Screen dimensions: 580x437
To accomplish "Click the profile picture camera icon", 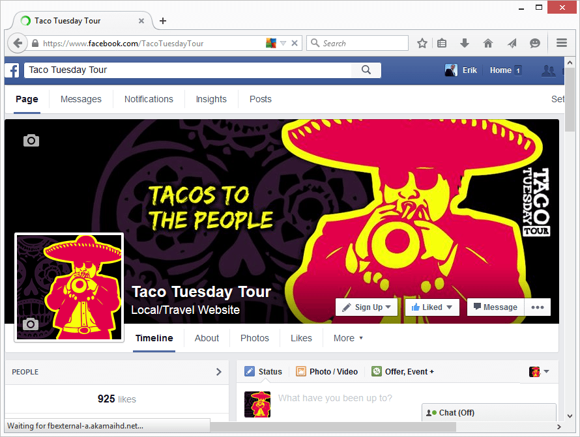I will click(x=31, y=324).
